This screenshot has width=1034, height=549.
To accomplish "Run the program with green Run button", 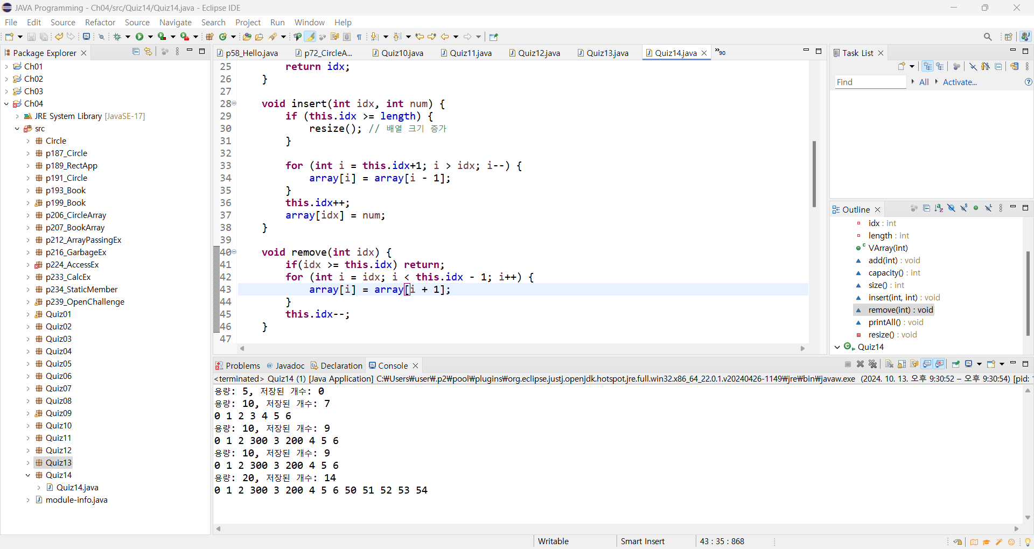I will click(x=139, y=37).
